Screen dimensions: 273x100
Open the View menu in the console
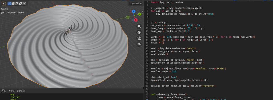pyautogui.click(x=12, y=91)
